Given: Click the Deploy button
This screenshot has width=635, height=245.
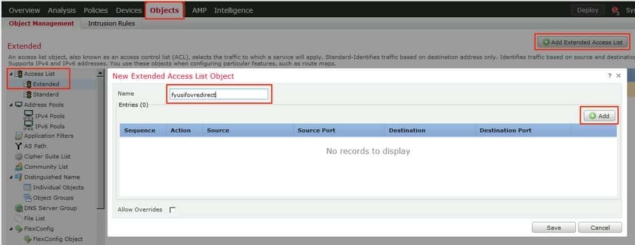Looking at the screenshot, I should pos(588,11).
